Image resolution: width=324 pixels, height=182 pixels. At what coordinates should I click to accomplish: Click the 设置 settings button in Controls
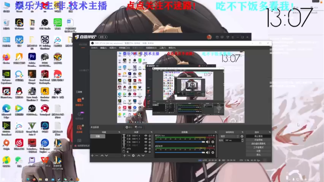[x=258, y=151]
